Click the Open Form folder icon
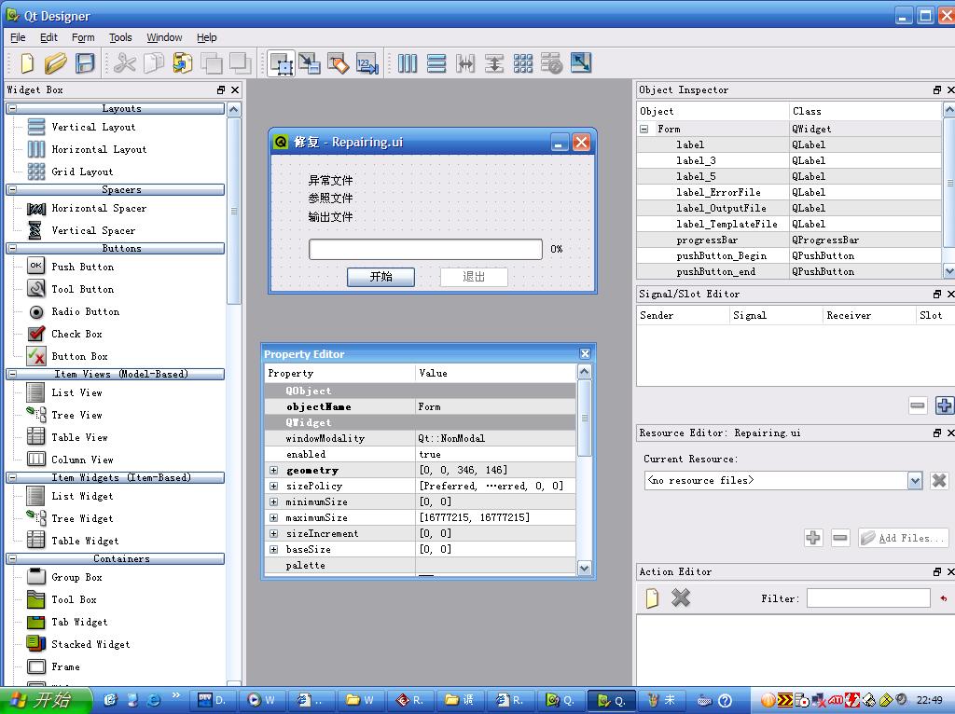 click(55, 63)
